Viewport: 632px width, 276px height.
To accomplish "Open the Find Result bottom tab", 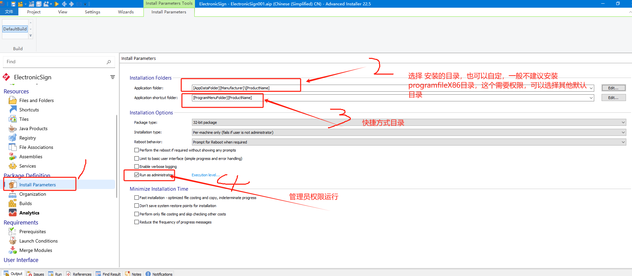I will tap(108, 274).
